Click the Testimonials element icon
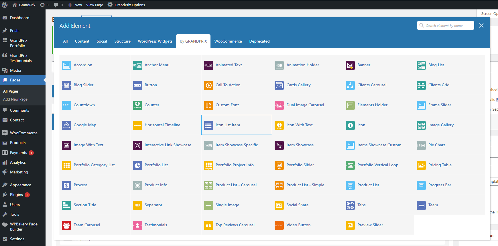Image resolution: width=498 pixels, height=246 pixels. tap(137, 225)
